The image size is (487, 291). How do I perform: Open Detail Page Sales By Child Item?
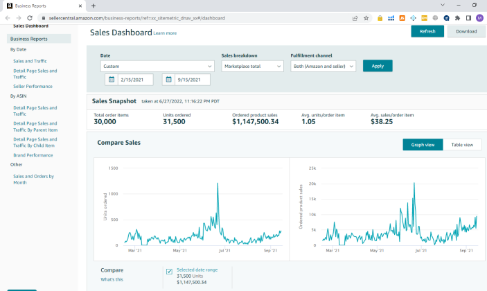coord(35,142)
